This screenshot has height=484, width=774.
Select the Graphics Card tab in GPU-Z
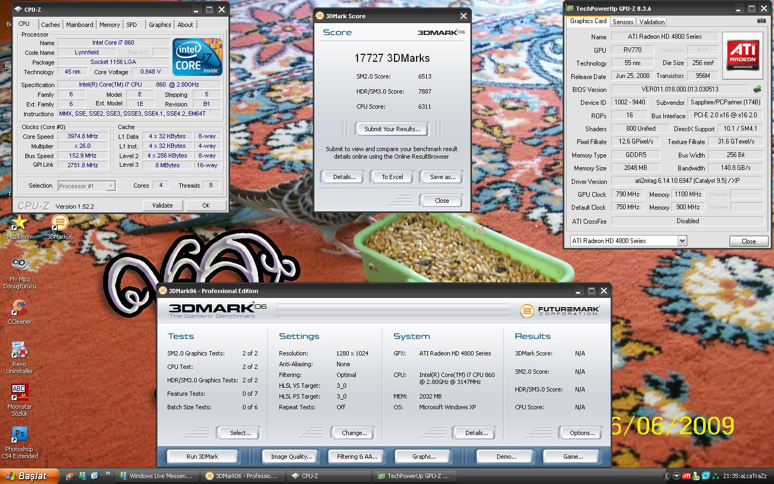coord(588,21)
